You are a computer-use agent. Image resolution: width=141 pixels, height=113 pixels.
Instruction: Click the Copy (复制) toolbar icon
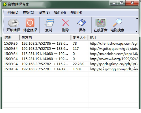coord(49,22)
